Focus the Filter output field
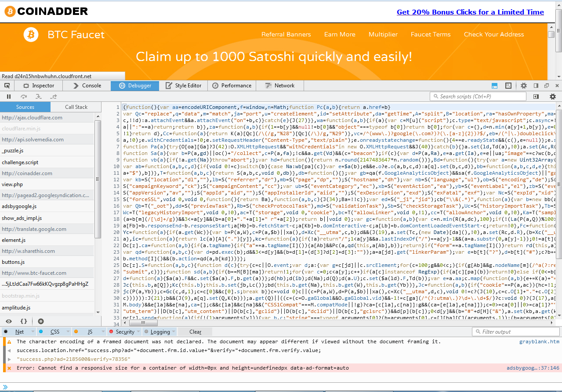 pos(516,332)
